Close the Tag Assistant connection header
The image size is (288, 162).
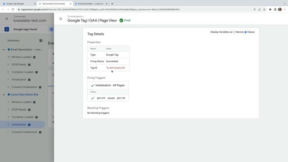[x=7, y=19]
